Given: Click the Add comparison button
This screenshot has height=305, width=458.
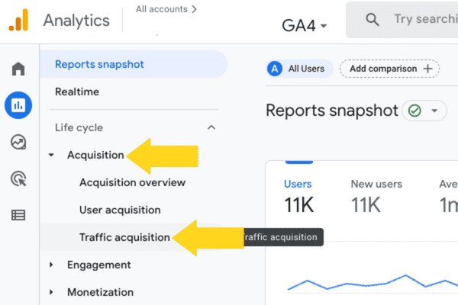Looking at the screenshot, I should 389,69.
